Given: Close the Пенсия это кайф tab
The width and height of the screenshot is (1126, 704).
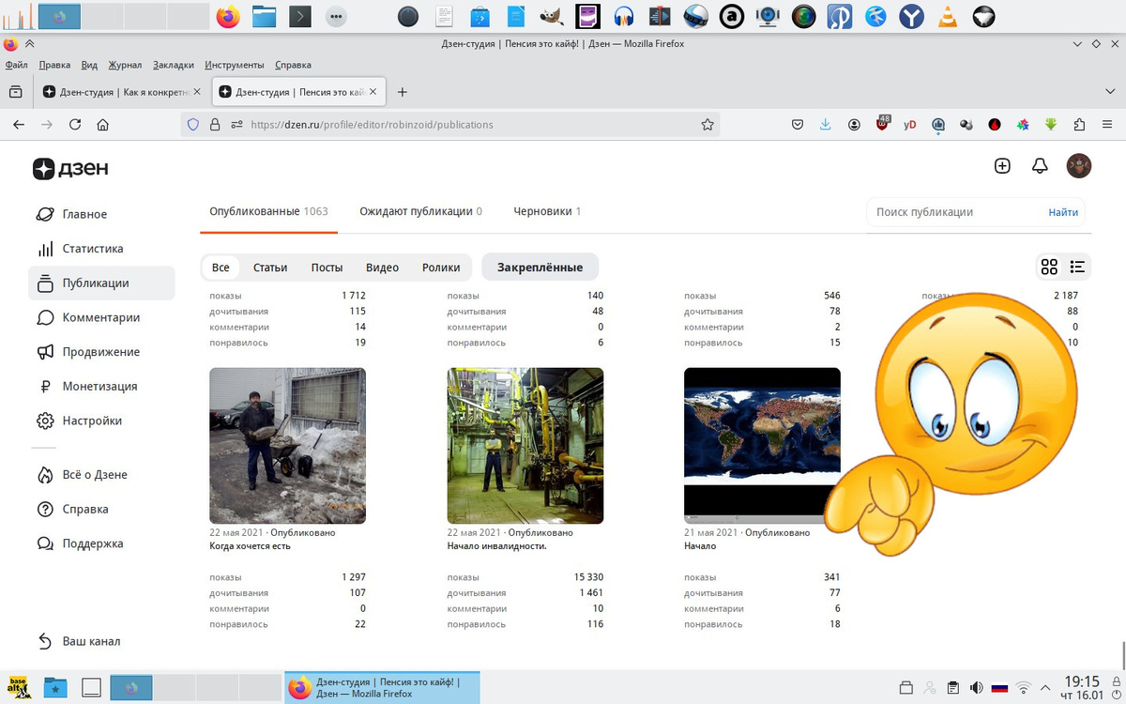Looking at the screenshot, I should tap(373, 92).
